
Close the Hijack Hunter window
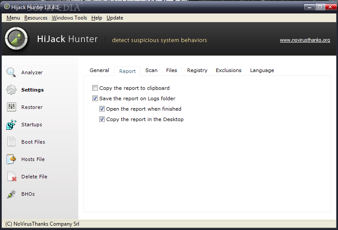pyautogui.click(x=330, y=7)
